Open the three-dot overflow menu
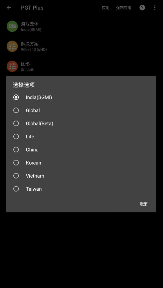Image resolution: width=163 pixels, height=288 pixels. click(155, 8)
